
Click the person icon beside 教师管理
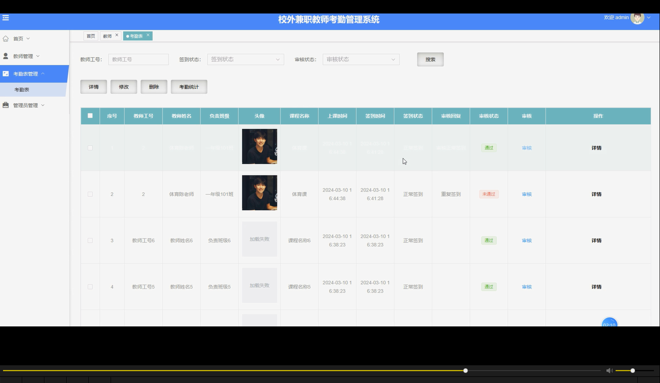6,56
